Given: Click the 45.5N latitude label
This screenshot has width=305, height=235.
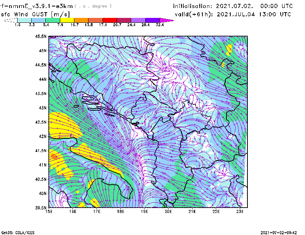Looking at the screenshot, I should [41, 36].
